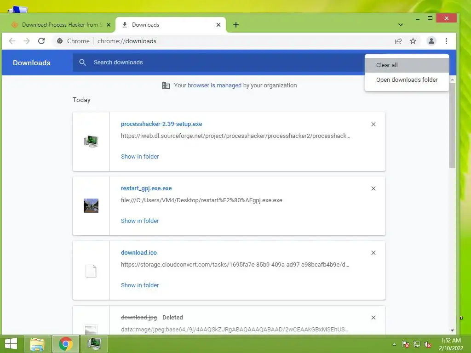471x353 pixels.
Task: Click the restart_gpj.exe.exe thumbnail image
Action: (x=91, y=206)
